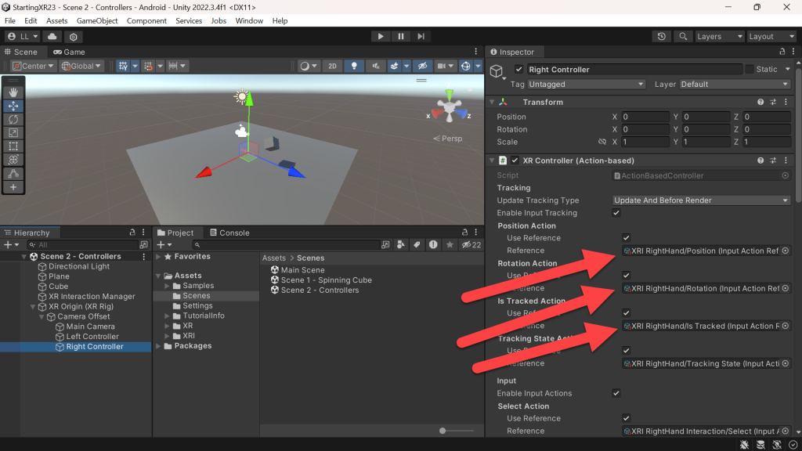802x451 pixels.
Task: Select Main Camera in Hierarchy
Action: click(x=91, y=327)
